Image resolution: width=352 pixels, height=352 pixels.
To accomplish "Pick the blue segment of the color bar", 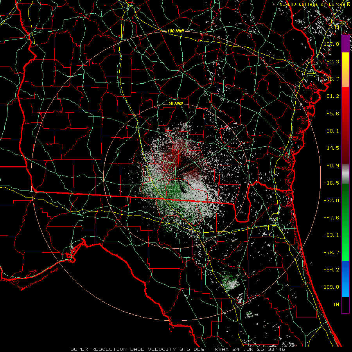I will click(x=345, y=279).
